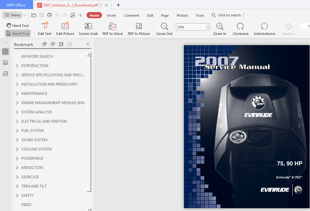Click the WPS Office home tab
Viewport: 310px width, 211px height.
tap(16, 5)
